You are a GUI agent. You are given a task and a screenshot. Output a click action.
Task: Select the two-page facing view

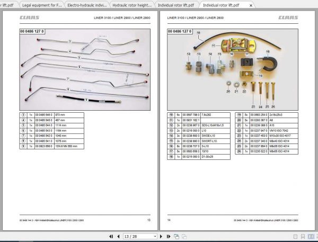coord(311,237)
